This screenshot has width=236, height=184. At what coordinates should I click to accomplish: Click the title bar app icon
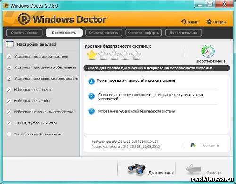tap(6, 6)
